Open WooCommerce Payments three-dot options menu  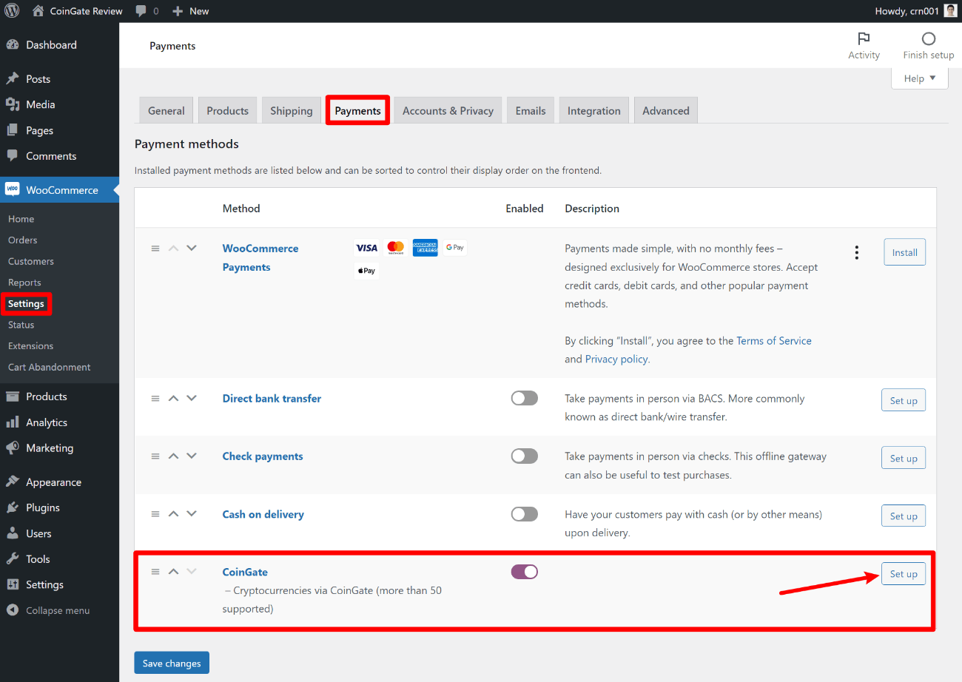click(857, 252)
